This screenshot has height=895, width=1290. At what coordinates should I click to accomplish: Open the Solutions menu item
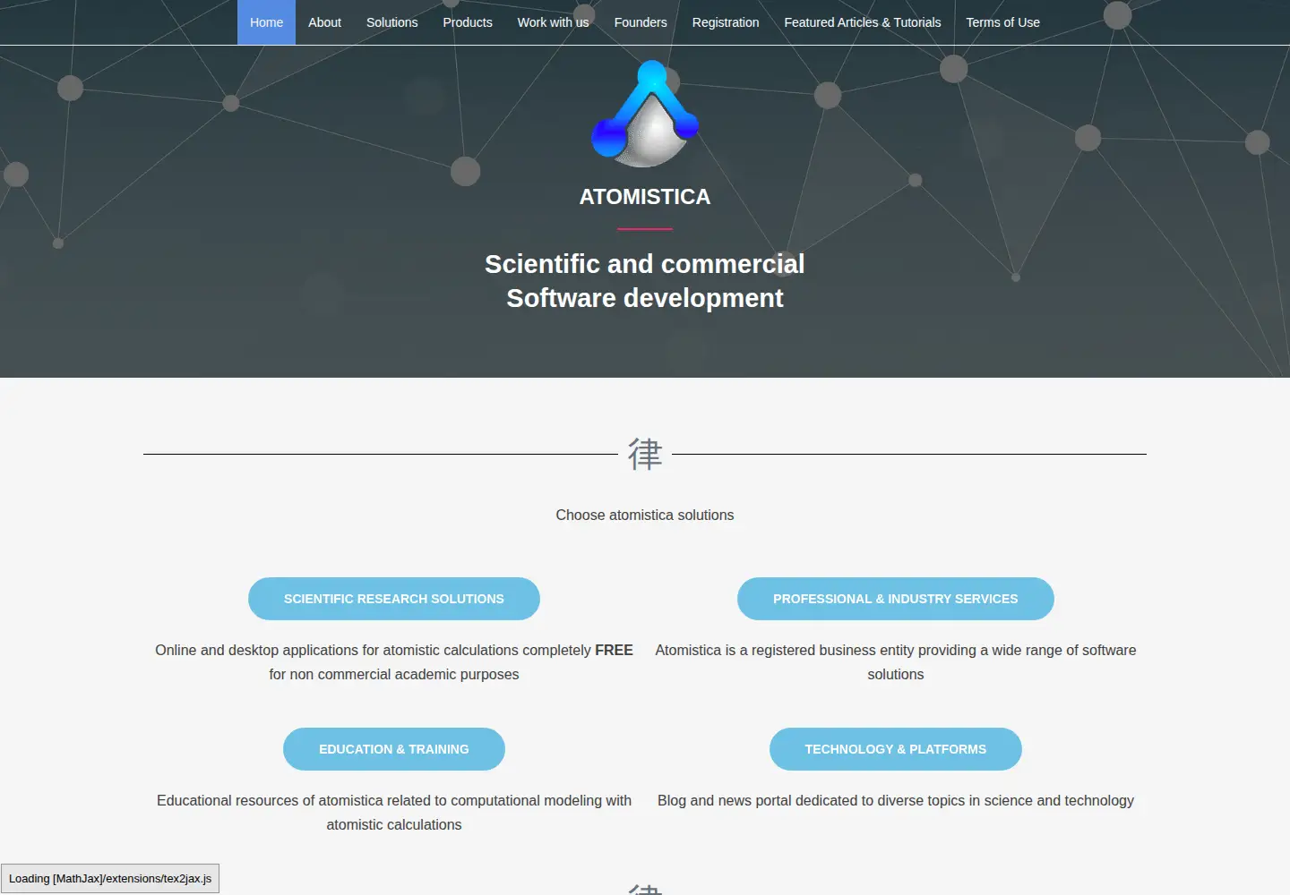coord(391,22)
